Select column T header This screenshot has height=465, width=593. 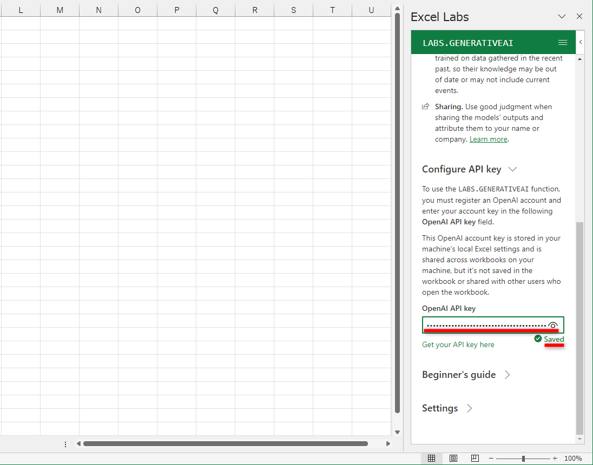coord(332,10)
